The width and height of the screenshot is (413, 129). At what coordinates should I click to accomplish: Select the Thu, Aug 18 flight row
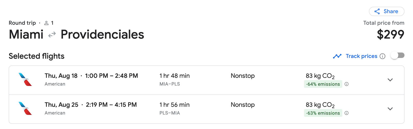[x=206, y=80]
